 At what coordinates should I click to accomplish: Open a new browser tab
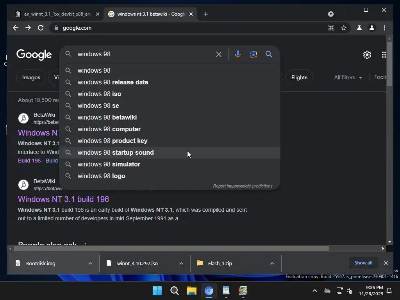coord(206,14)
